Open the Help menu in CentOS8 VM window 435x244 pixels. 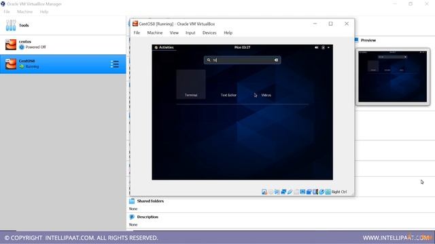click(228, 33)
